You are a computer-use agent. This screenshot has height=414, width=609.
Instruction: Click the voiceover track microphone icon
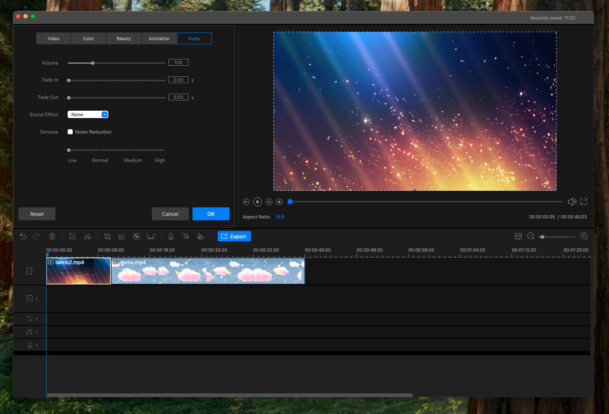coord(30,345)
